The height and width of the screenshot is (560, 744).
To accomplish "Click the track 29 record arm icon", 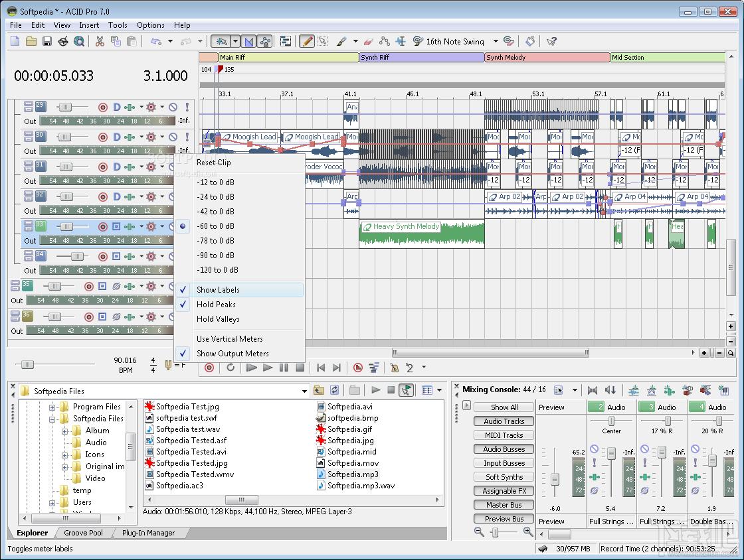I will pos(102,107).
